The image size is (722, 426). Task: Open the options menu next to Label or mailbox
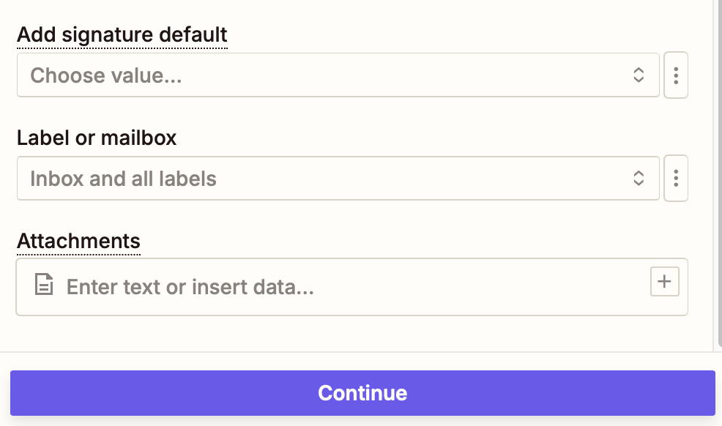(676, 179)
